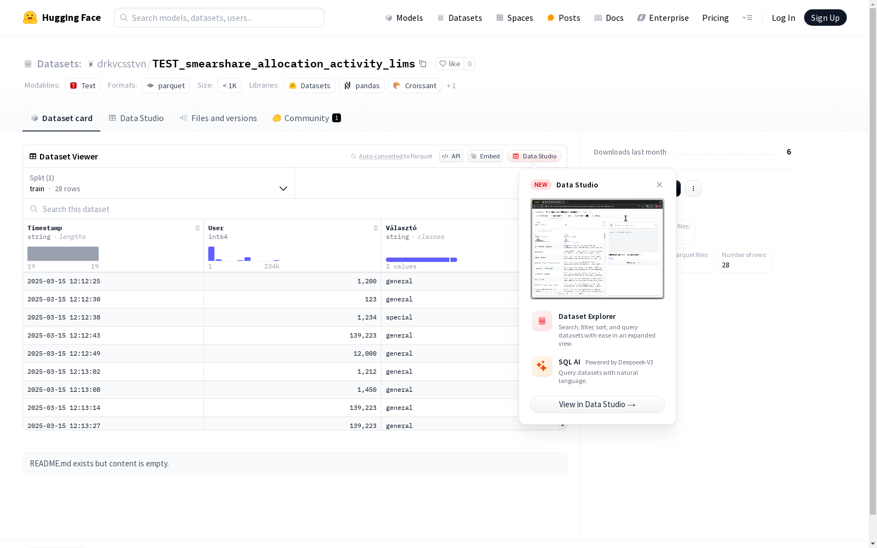Click View in Data Studio button

point(597,404)
